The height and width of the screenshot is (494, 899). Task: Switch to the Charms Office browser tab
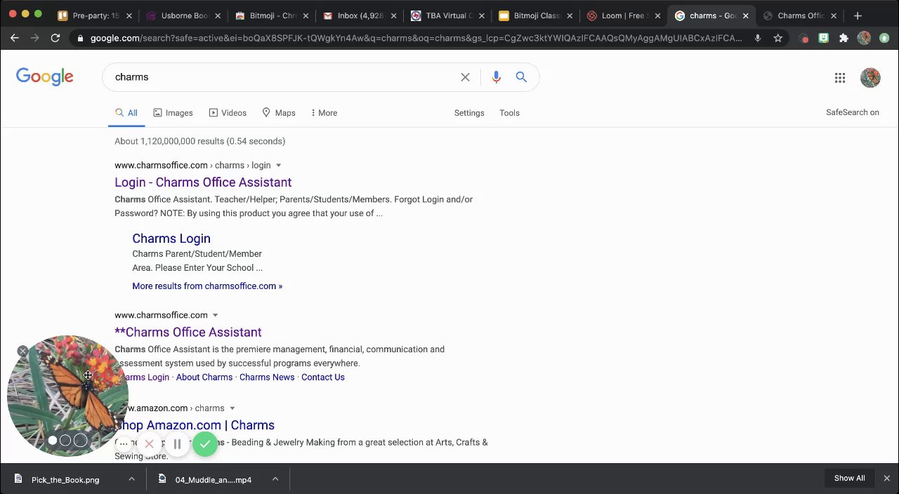pyautogui.click(x=801, y=15)
